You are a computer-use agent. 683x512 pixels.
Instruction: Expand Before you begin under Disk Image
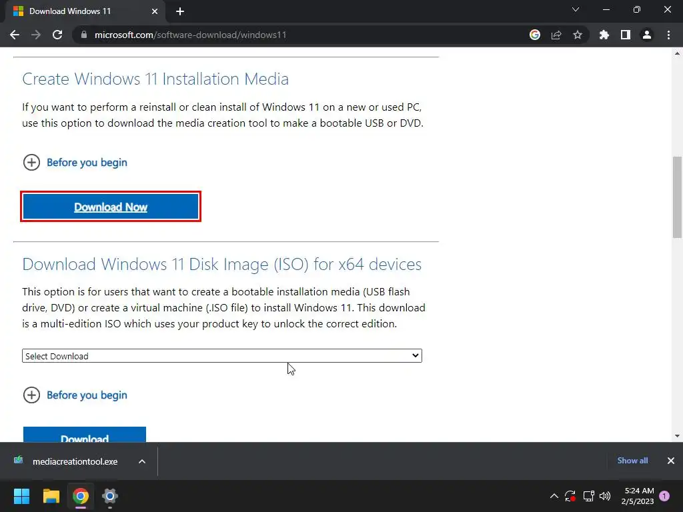pos(75,395)
